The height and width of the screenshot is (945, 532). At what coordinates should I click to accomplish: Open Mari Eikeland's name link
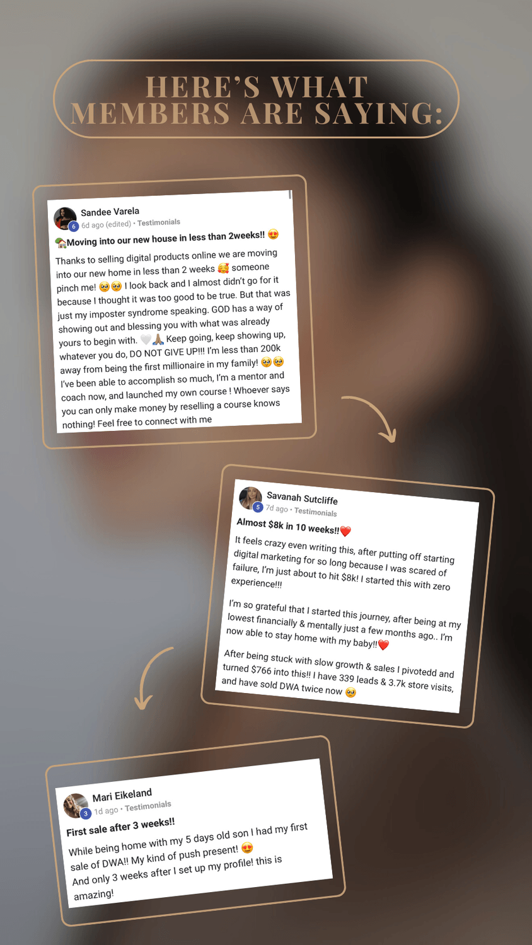(x=122, y=796)
